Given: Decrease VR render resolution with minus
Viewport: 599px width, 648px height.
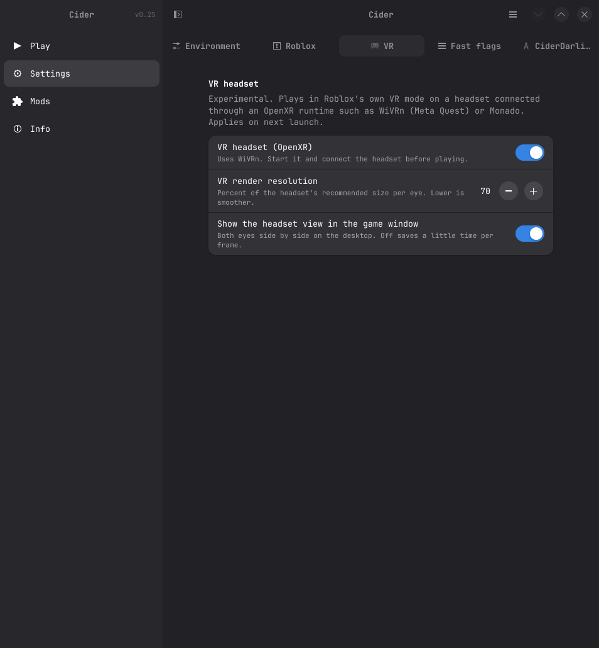Looking at the screenshot, I should tap(509, 191).
